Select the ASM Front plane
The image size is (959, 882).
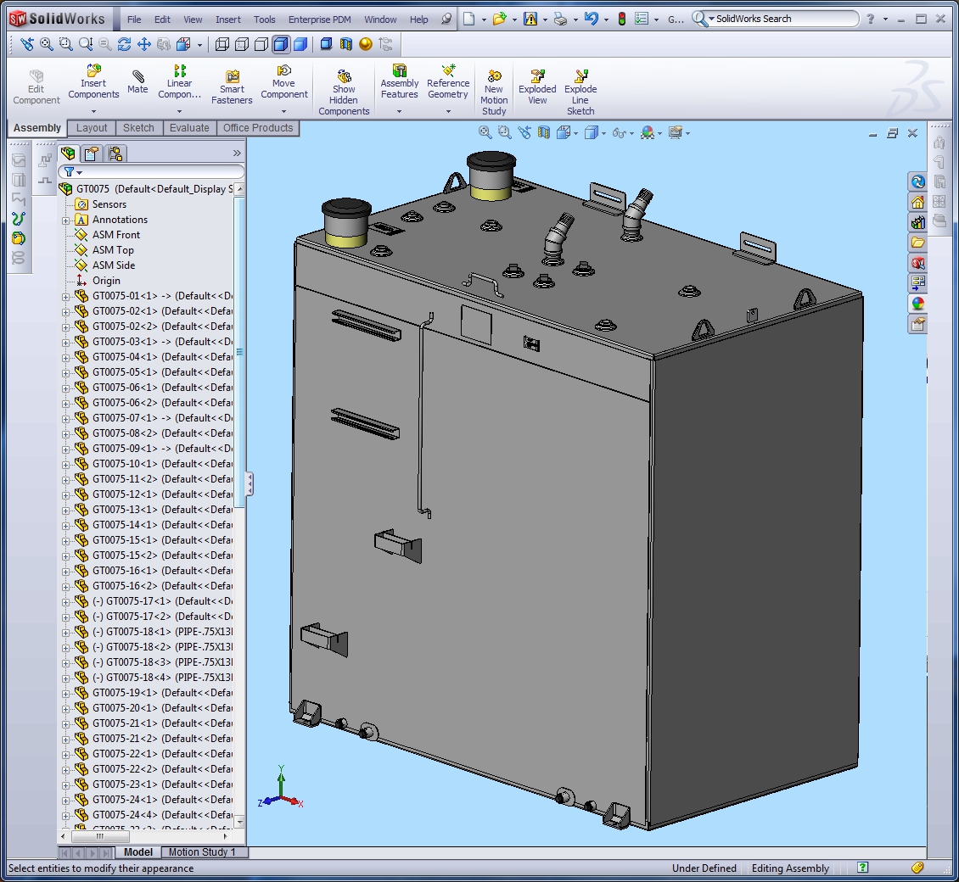(x=116, y=235)
